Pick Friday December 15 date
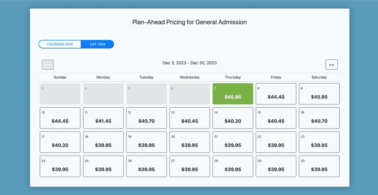The height and width of the screenshot is (195, 378). pos(276,118)
